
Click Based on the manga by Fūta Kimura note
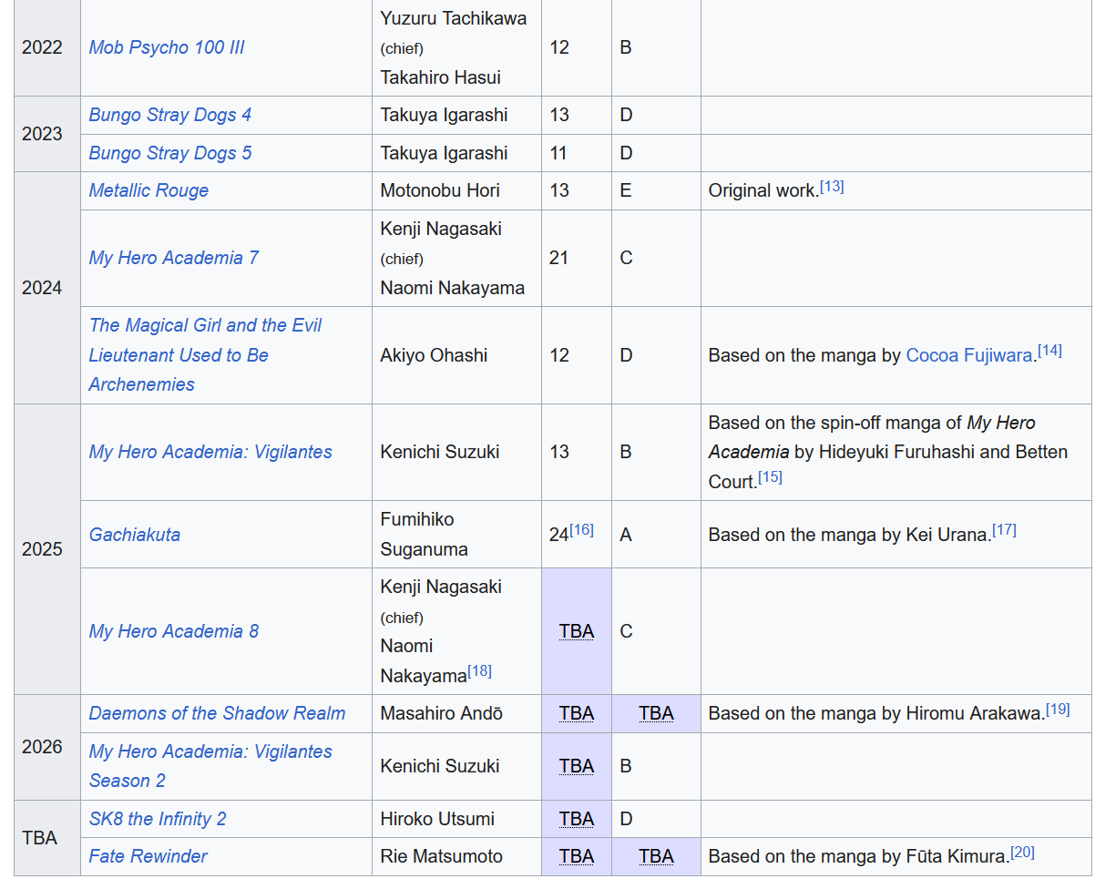point(859,856)
